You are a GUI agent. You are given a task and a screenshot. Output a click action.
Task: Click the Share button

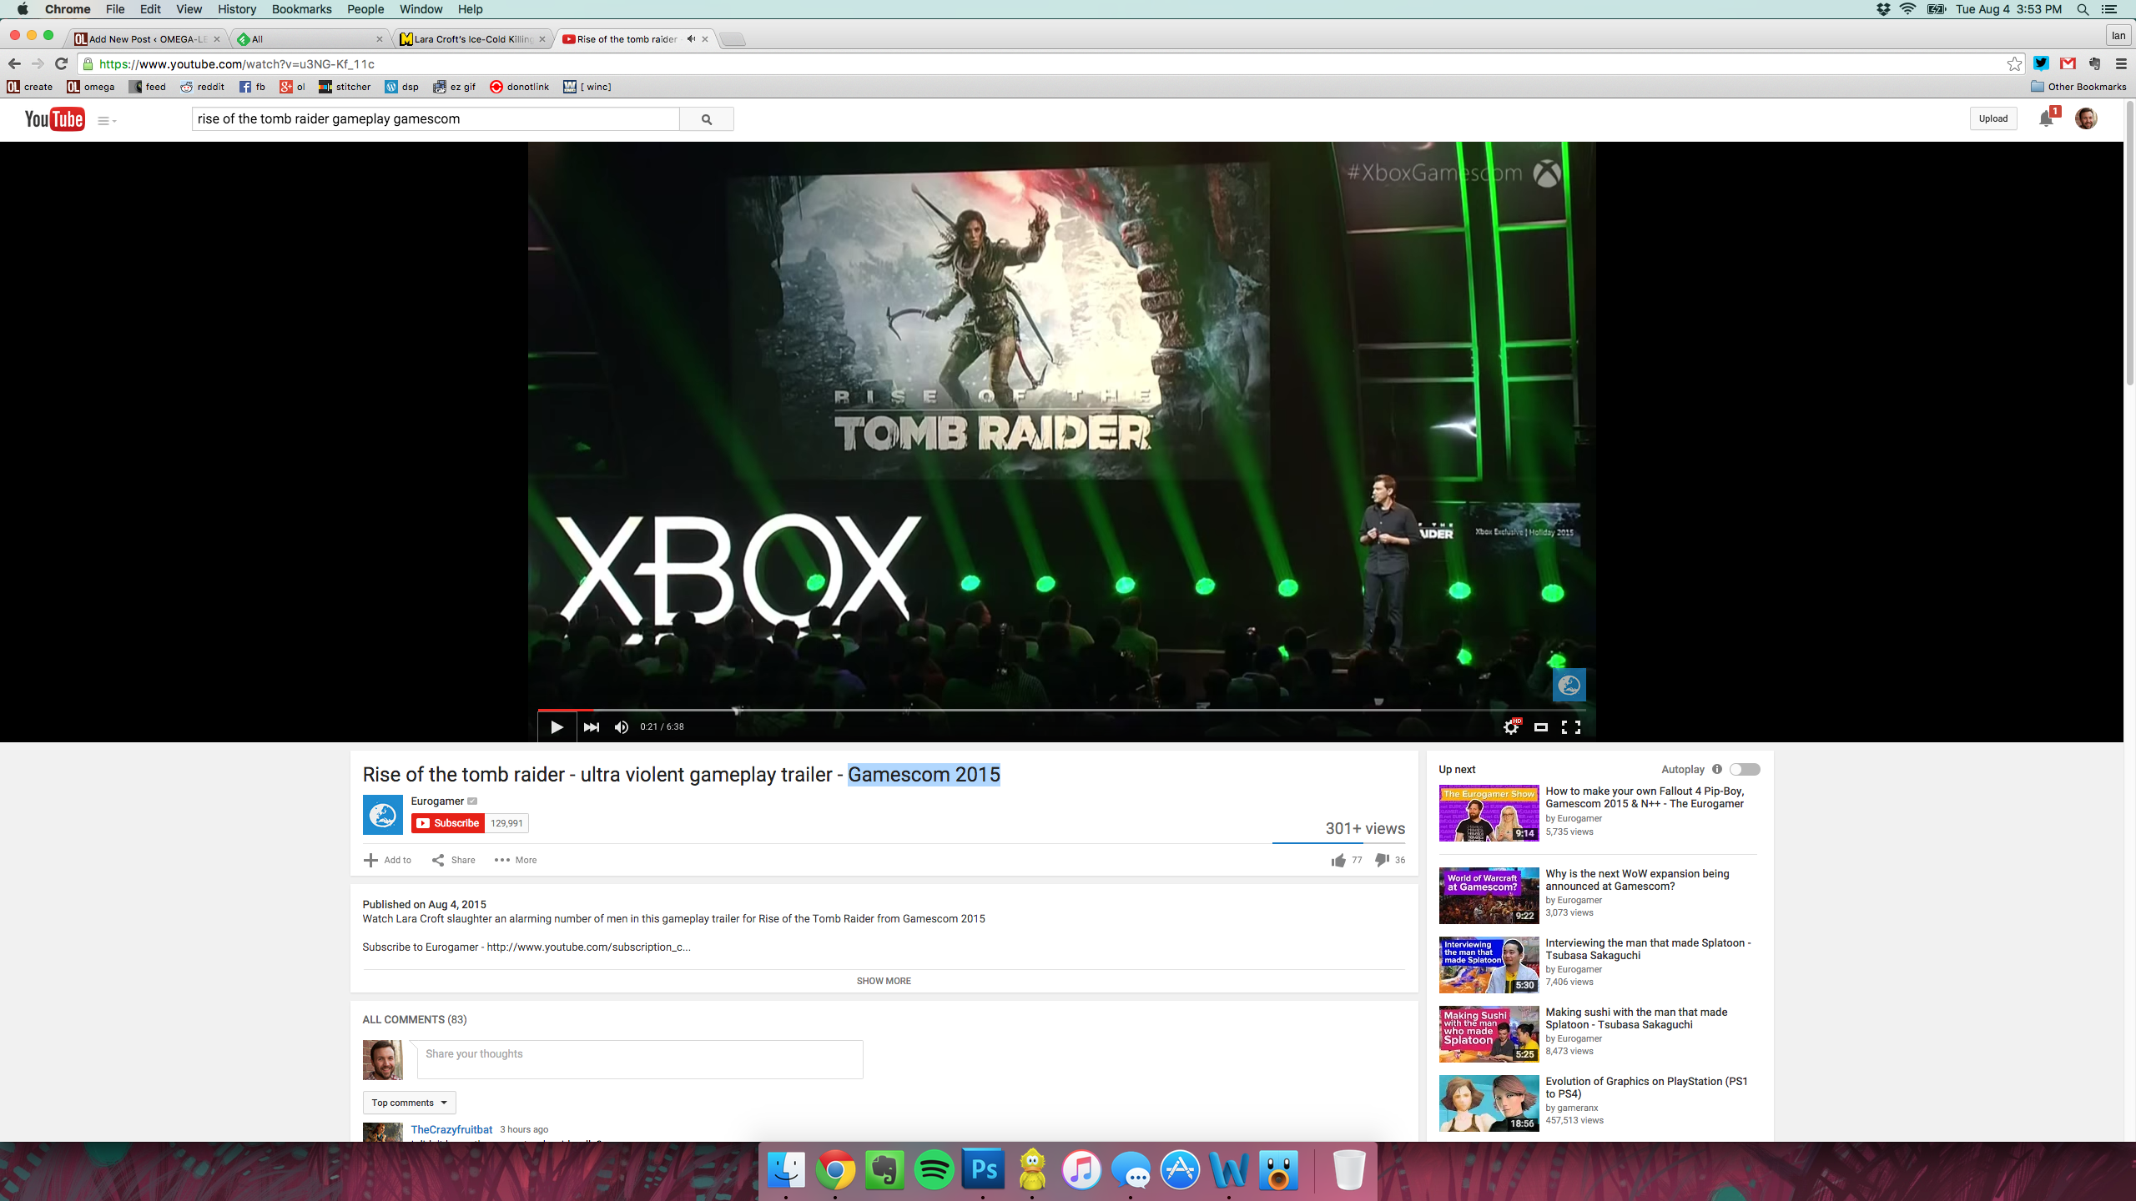(x=454, y=860)
